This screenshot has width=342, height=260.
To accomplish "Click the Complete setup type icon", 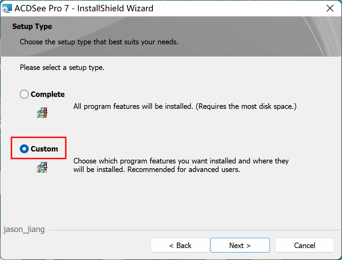I will [42, 113].
